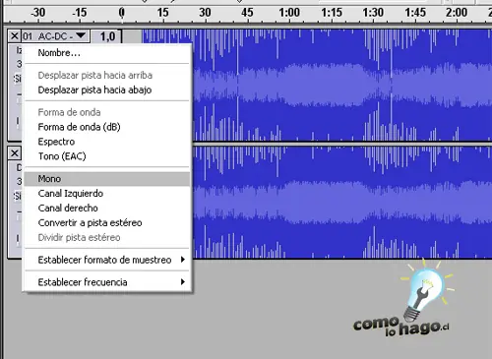Click the 2:00 mark on the timeline ruler

click(457, 13)
